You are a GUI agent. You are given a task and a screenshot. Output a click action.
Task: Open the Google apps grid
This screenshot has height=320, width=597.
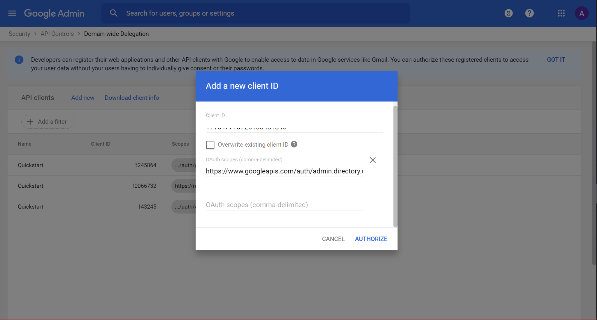click(561, 13)
